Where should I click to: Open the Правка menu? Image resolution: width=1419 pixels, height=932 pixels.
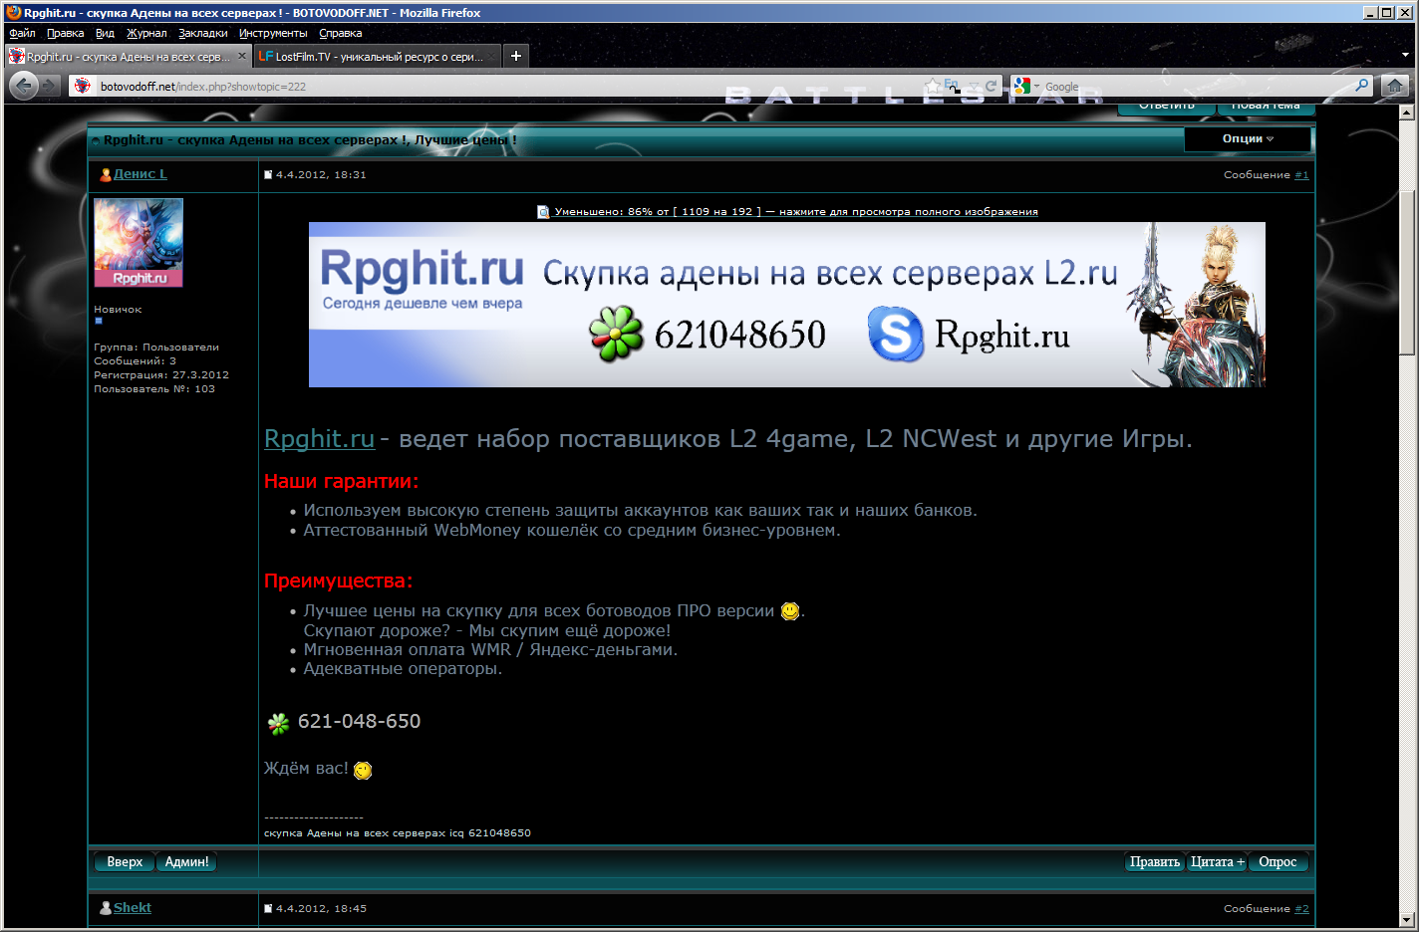[x=65, y=33]
